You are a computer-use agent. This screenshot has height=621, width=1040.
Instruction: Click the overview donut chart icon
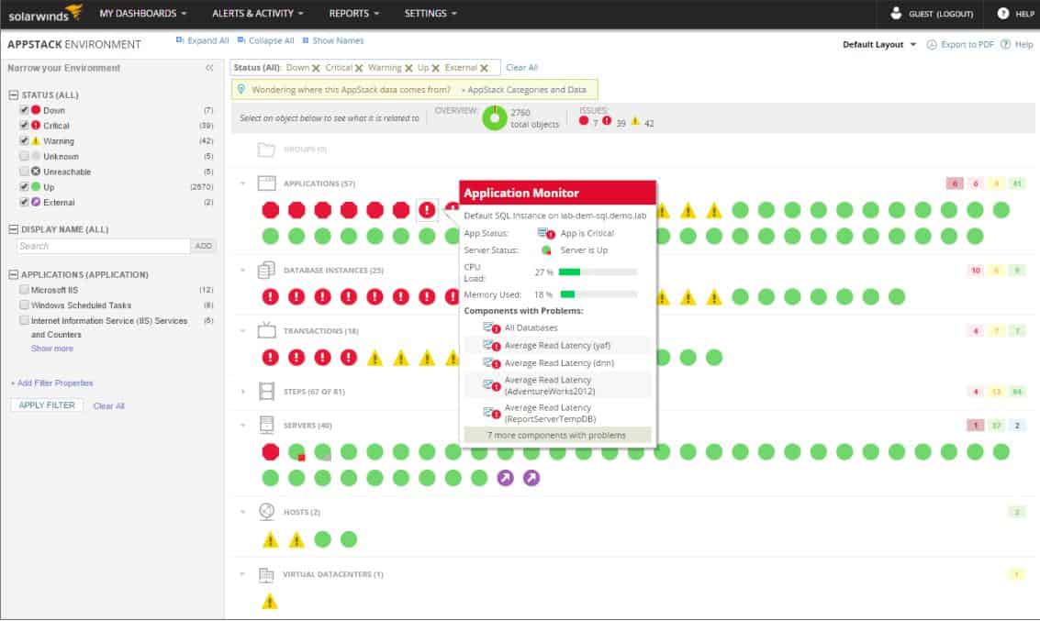[x=494, y=118]
